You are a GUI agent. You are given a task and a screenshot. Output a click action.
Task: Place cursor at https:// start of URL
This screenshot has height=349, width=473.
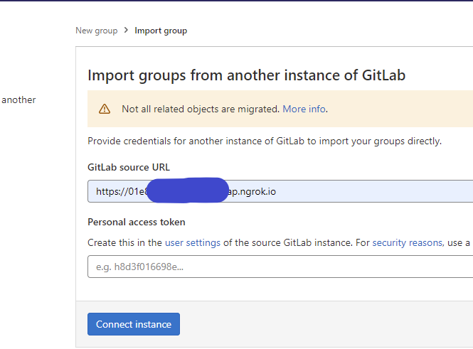[x=97, y=191]
